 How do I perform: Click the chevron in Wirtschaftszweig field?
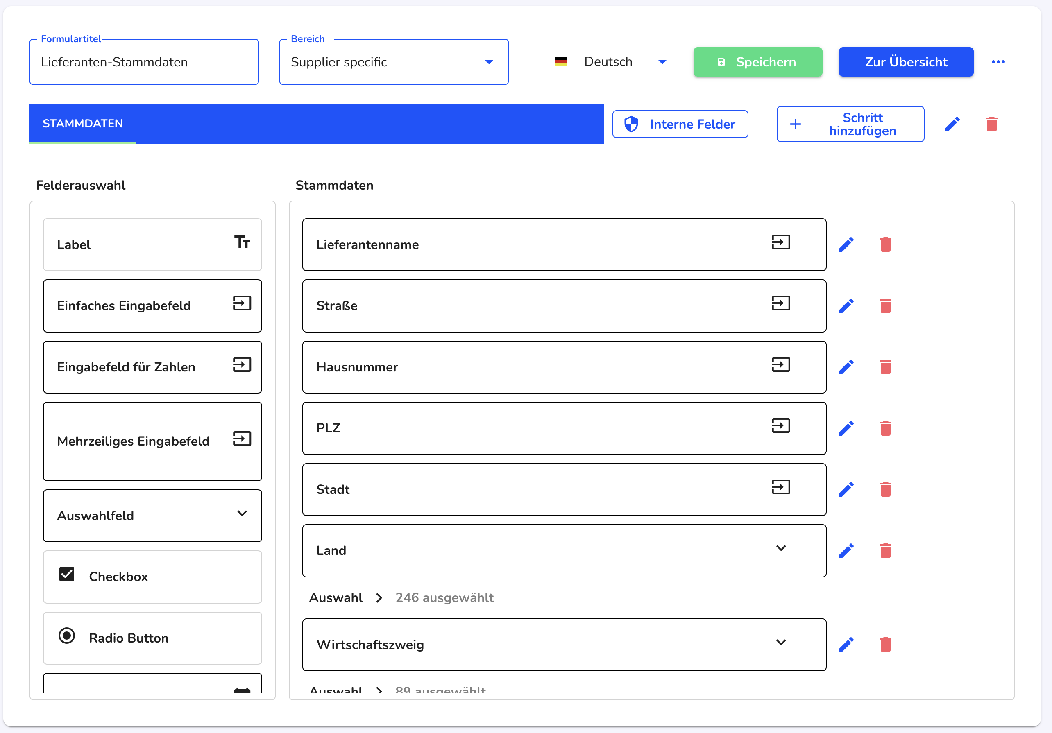point(781,642)
